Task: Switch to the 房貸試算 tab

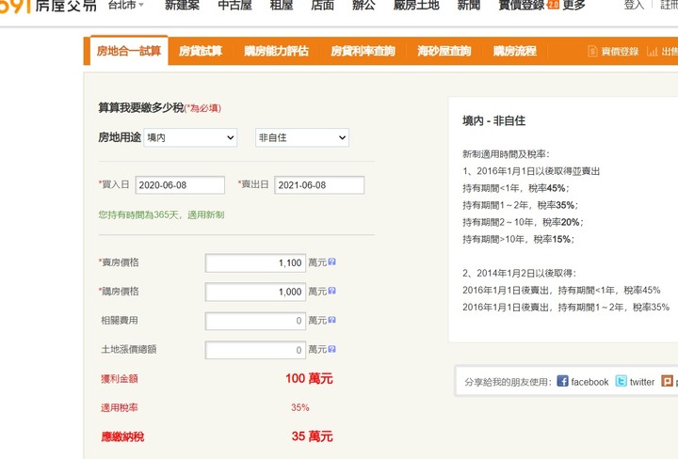Action: click(201, 51)
